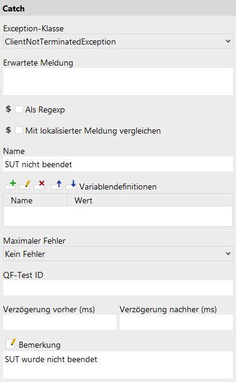Click the Verzögerung vorher (ms) field
The width and height of the screenshot is (236, 382).
tap(59, 322)
